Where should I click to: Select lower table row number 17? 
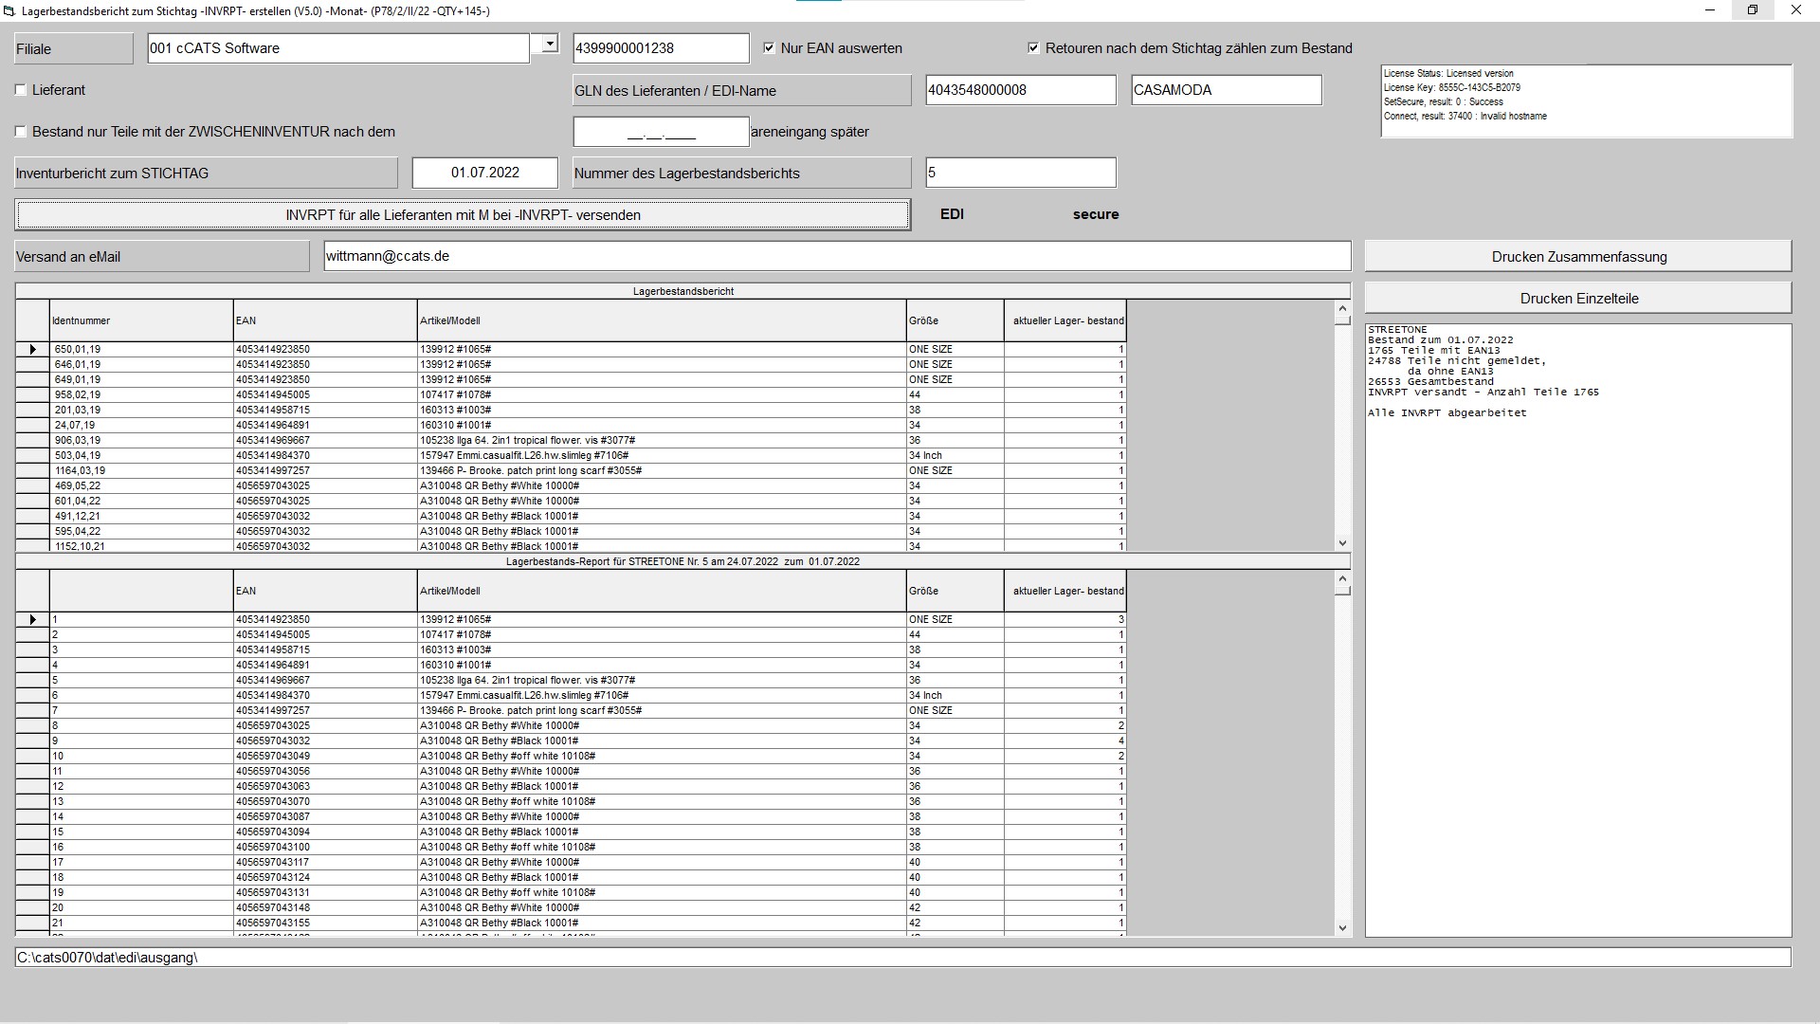click(x=141, y=863)
